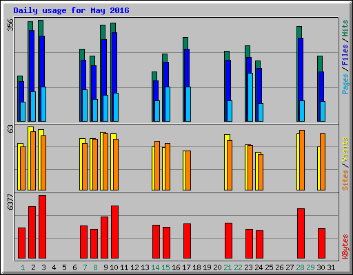Select the red KBytes bar for day 30

tap(321, 243)
